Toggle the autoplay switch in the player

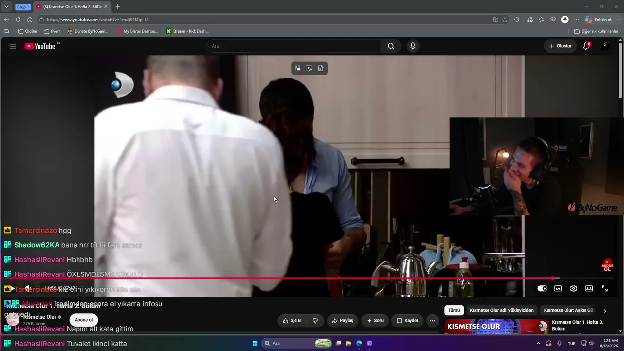542,289
